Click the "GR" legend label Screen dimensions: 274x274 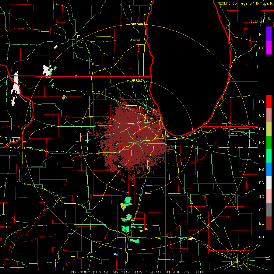261,115
